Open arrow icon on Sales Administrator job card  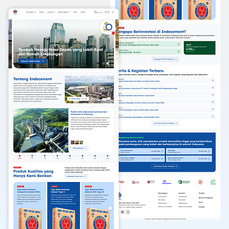pyautogui.click(x=209, y=159)
